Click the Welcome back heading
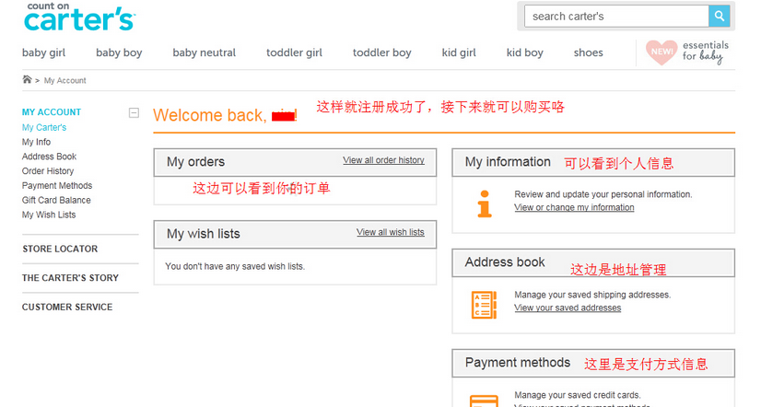 (225, 115)
